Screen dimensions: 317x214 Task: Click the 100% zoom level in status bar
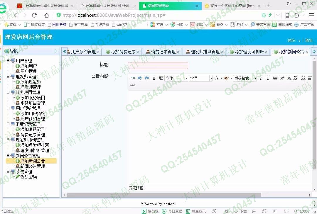(x=304, y=211)
